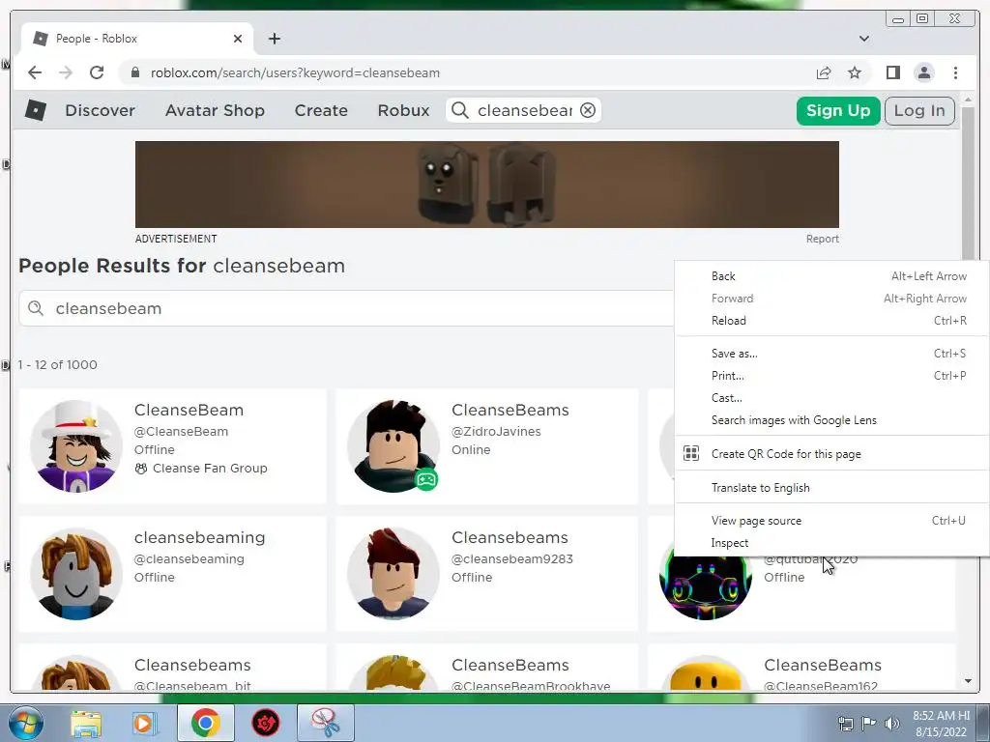
Task: Click the Cleanse Fan Group icon
Action: [141, 469]
